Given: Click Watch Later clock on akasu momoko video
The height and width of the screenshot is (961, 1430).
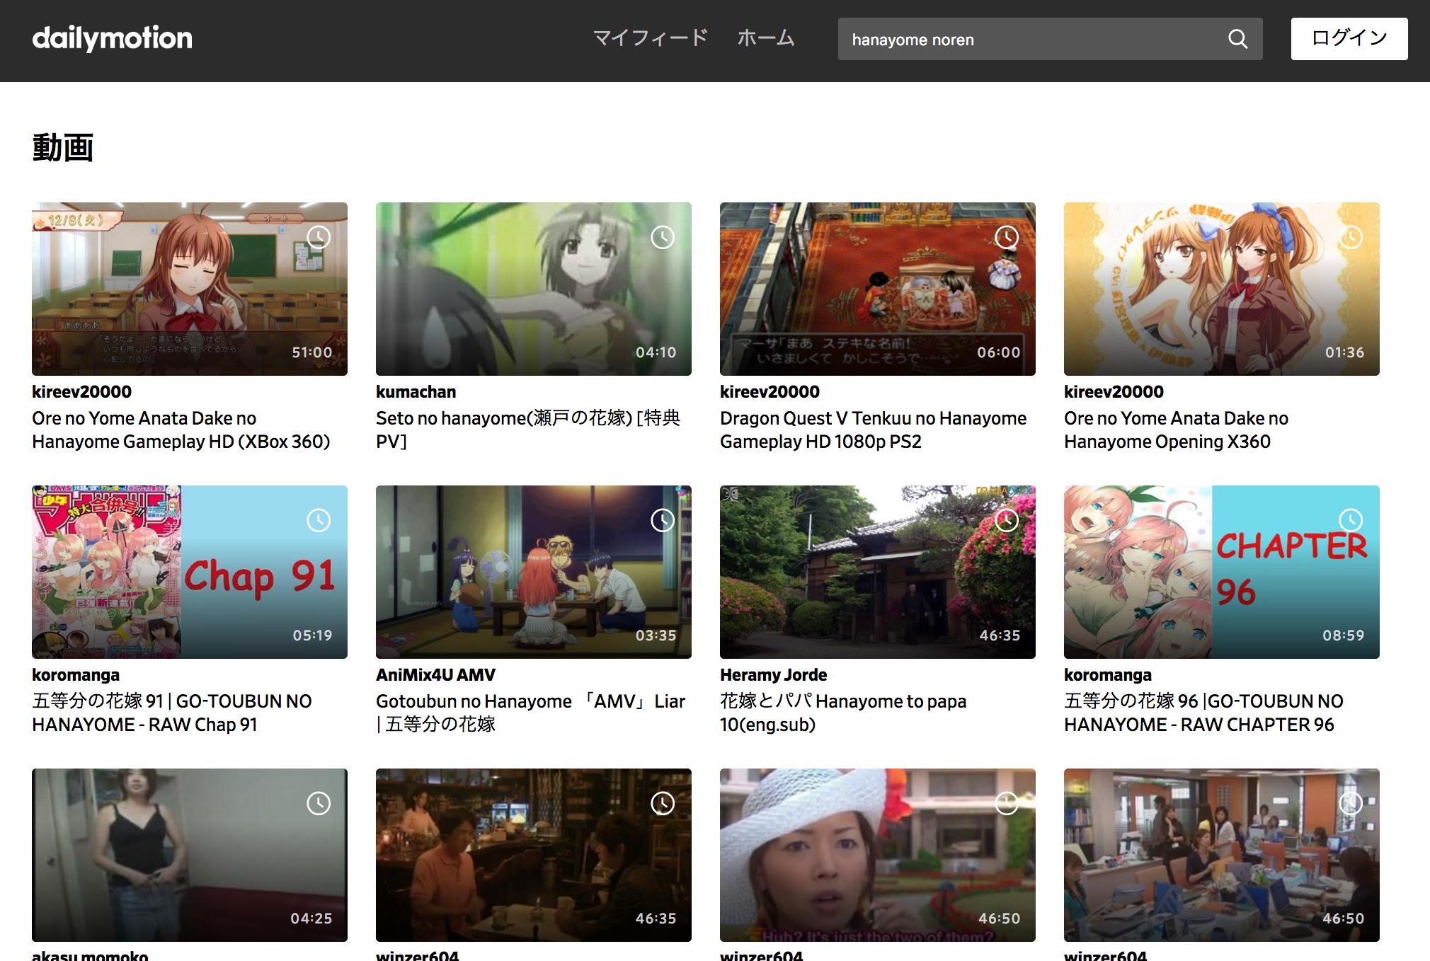Looking at the screenshot, I should 319,803.
